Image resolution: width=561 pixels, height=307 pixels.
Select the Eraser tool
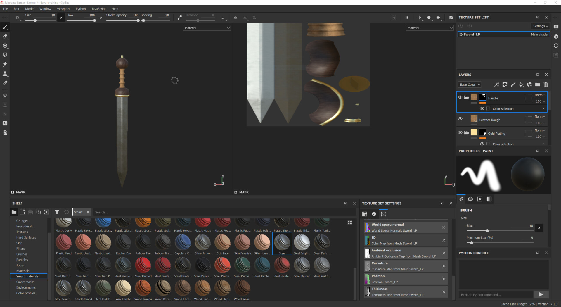click(x=5, y=36)
